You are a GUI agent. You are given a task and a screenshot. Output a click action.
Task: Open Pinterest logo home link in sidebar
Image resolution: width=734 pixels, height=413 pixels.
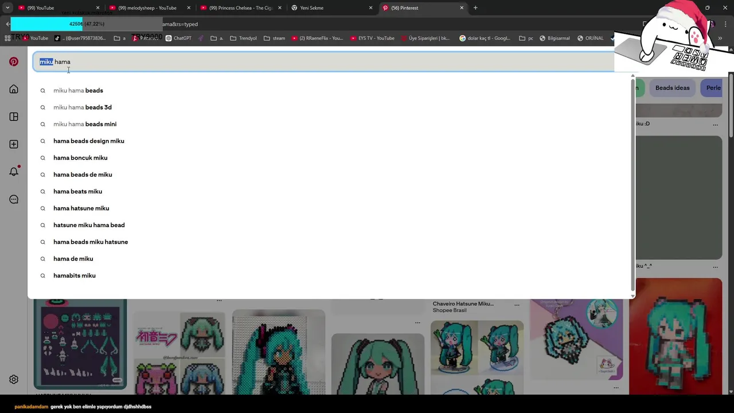click(x=14, y=61)
